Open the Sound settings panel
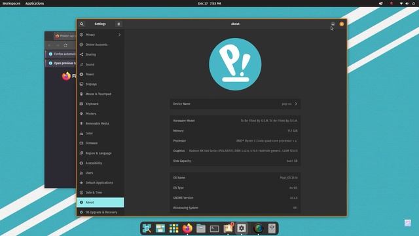The height and width of the screenshot is (236, 419). 100,64
